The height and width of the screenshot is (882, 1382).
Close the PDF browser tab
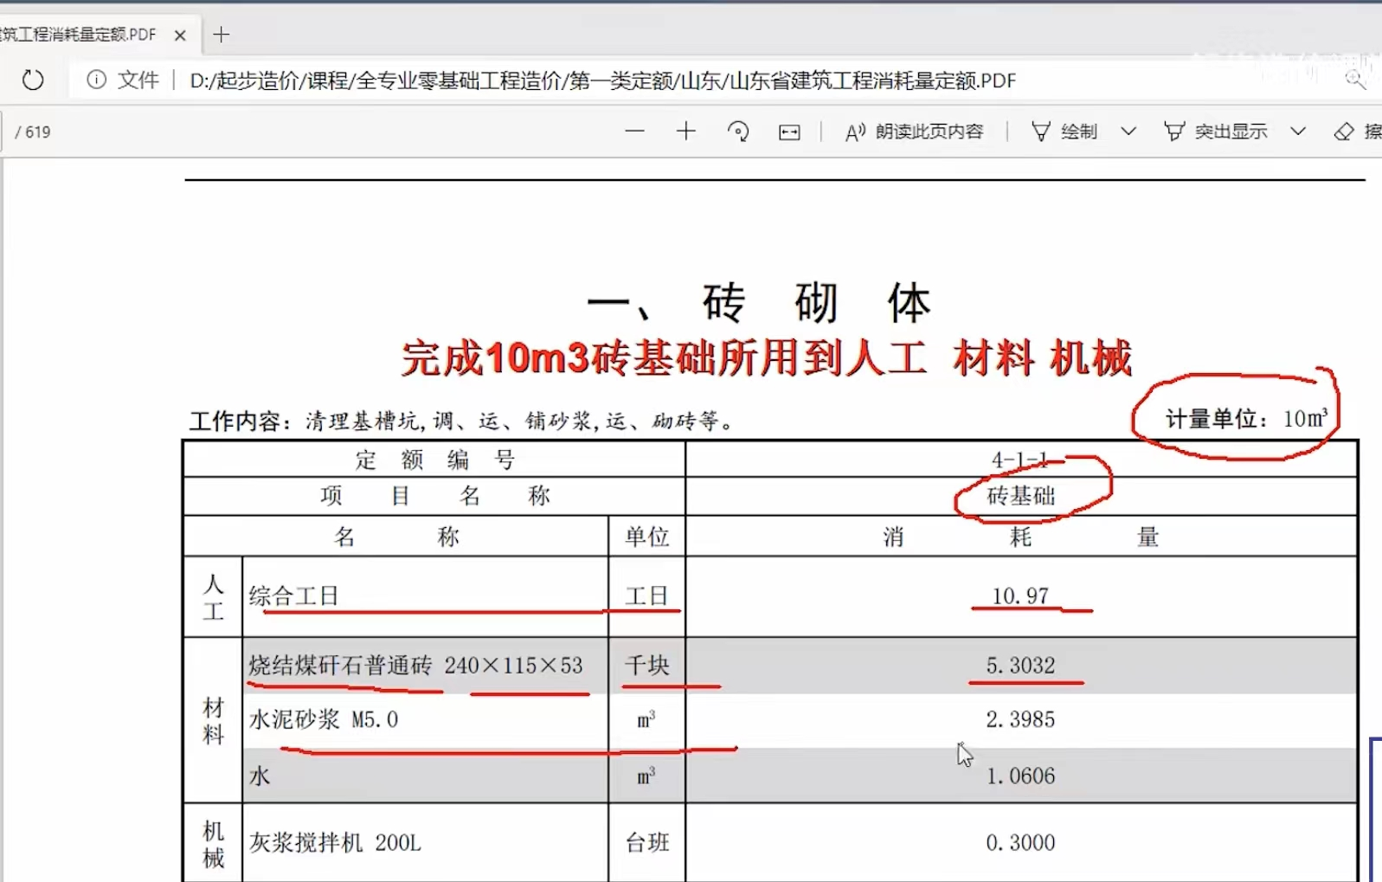(180, 35)
